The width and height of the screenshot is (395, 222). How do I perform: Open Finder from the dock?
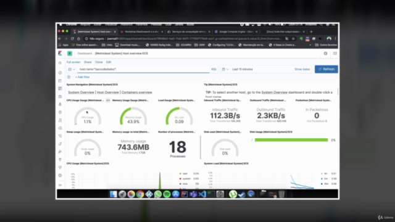[x=114, y=194]
